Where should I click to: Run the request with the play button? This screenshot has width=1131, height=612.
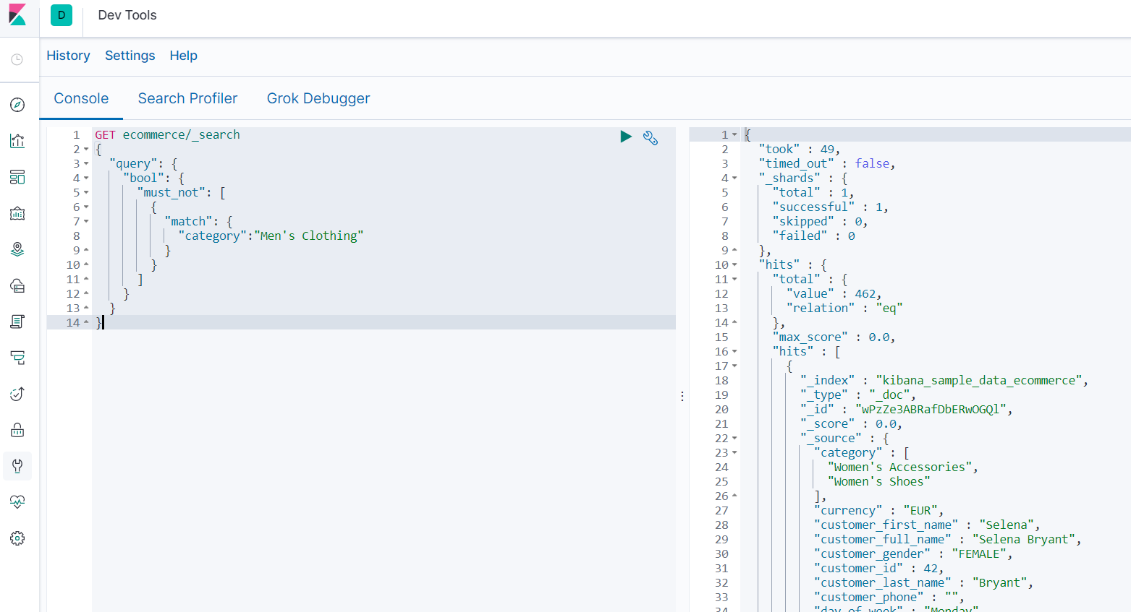(626, 137)
